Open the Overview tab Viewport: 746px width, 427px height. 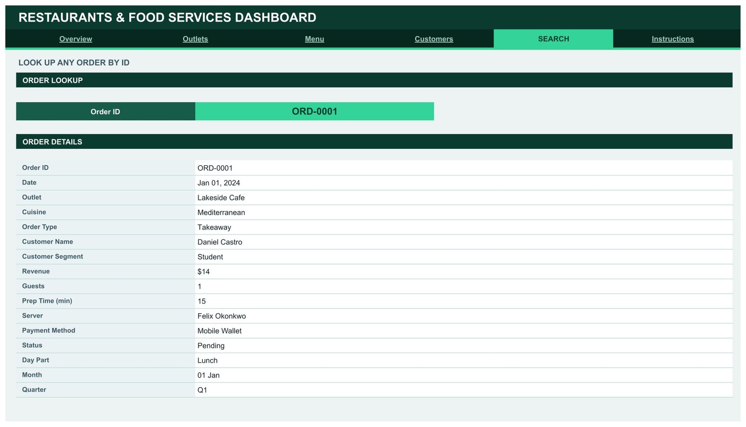pyautogui.click(x=76, y=39)
